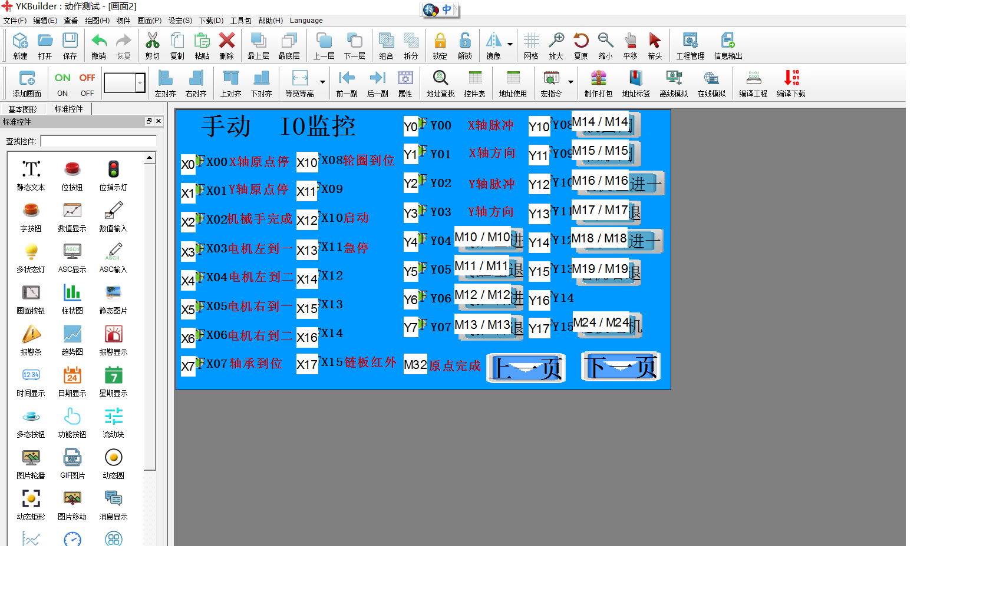
Task: Click 下一页 button on canvas
Action: [621, 367]
